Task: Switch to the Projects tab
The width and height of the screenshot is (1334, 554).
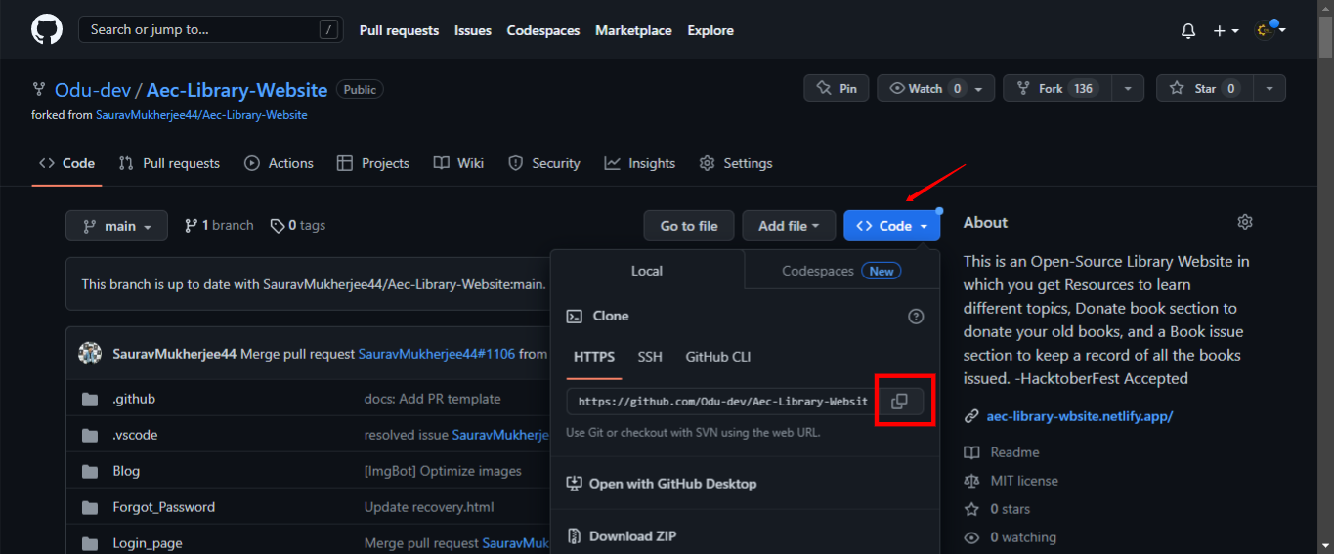Action: [x=372, y=163]
